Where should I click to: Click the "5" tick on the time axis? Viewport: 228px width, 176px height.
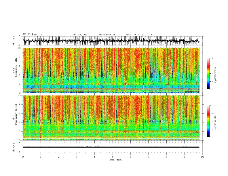pyautogui.click(x=113, y=157)
